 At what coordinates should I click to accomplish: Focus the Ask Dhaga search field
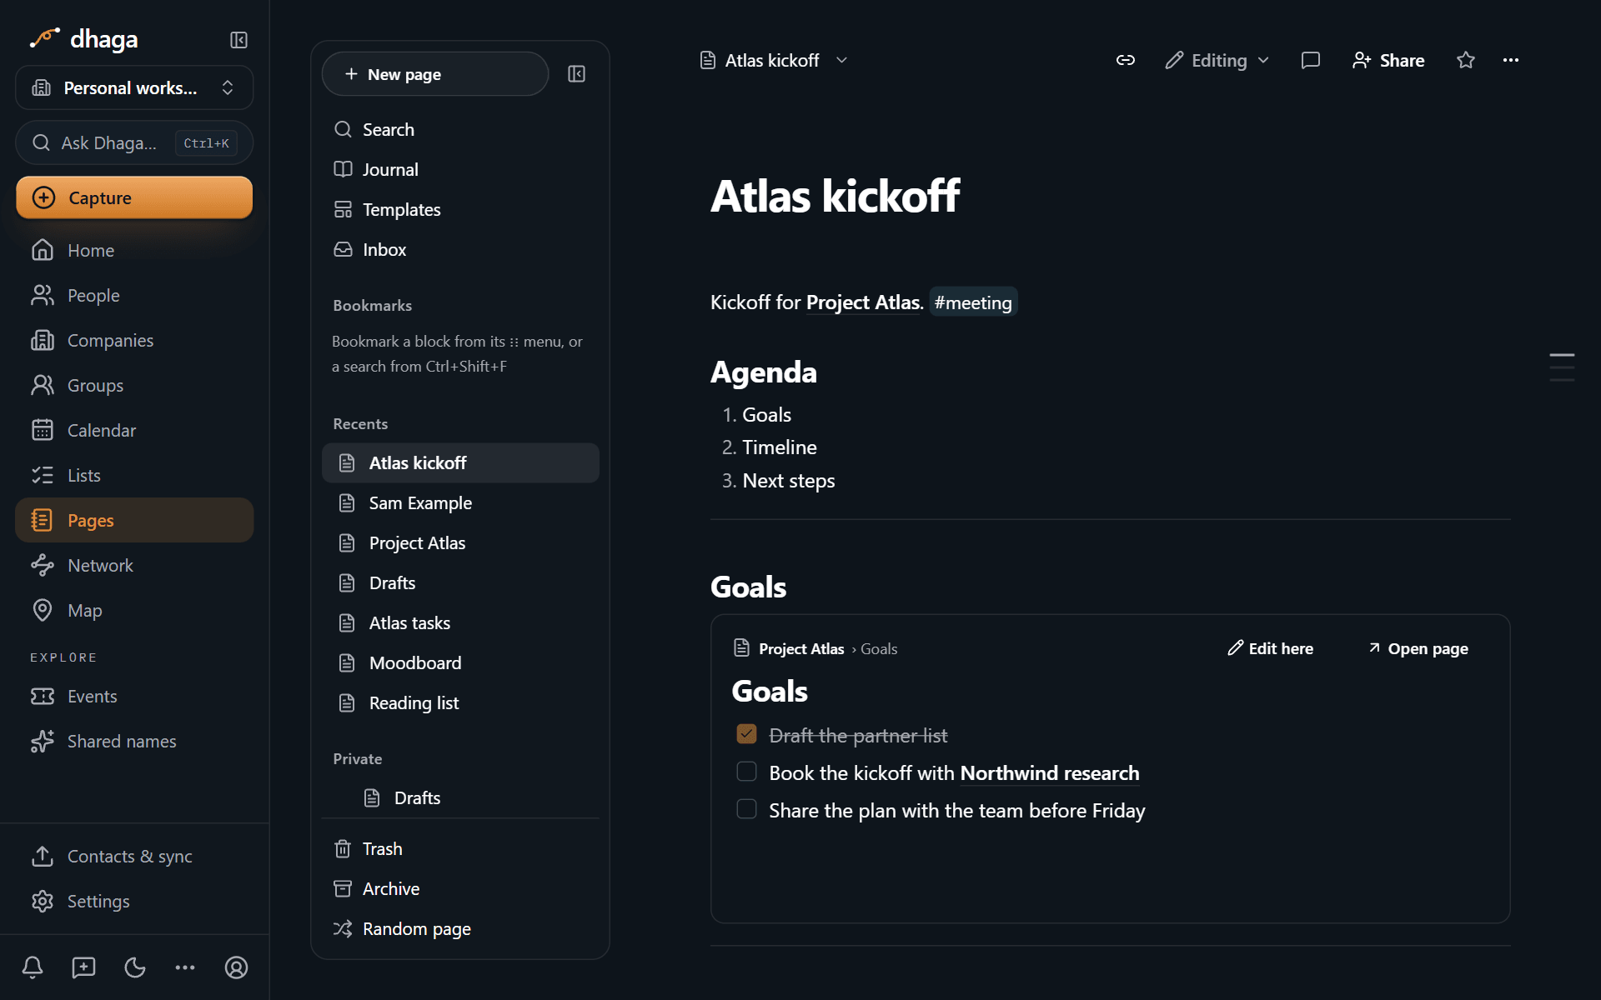[134, 143]
